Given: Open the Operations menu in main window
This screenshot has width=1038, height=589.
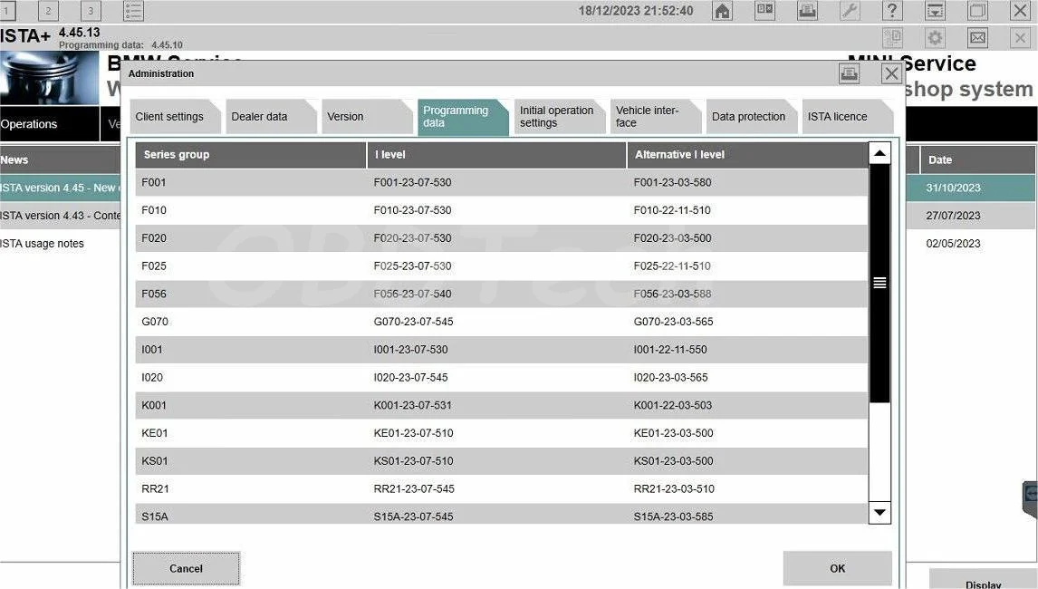Looking at the screenshot, I should [49, 124].
